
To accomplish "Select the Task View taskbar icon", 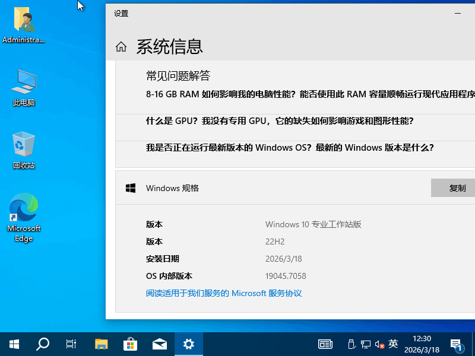I will click(x=71, y=344).
